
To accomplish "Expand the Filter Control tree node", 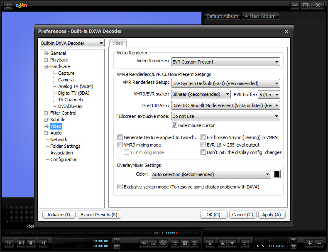I will click(46, 113).
